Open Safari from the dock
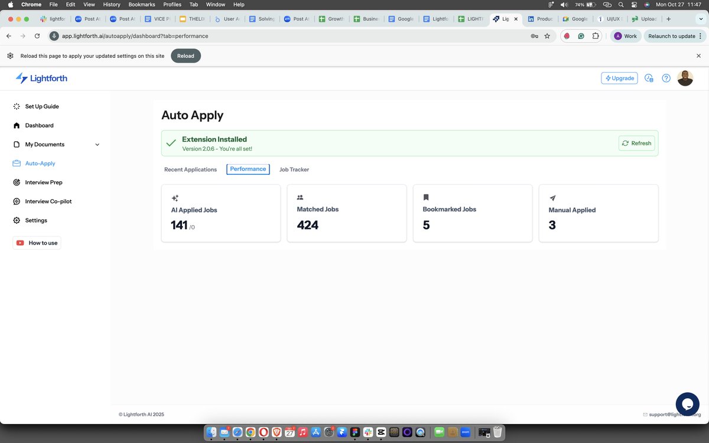The height and width of the screenshot is (443, 709). [x=238, y=432]
